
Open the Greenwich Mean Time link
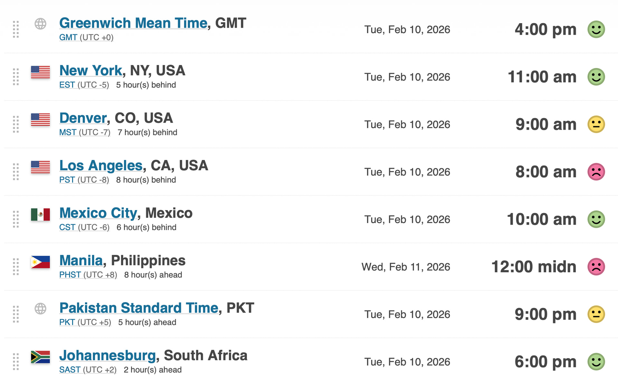(x=133, y=23)
